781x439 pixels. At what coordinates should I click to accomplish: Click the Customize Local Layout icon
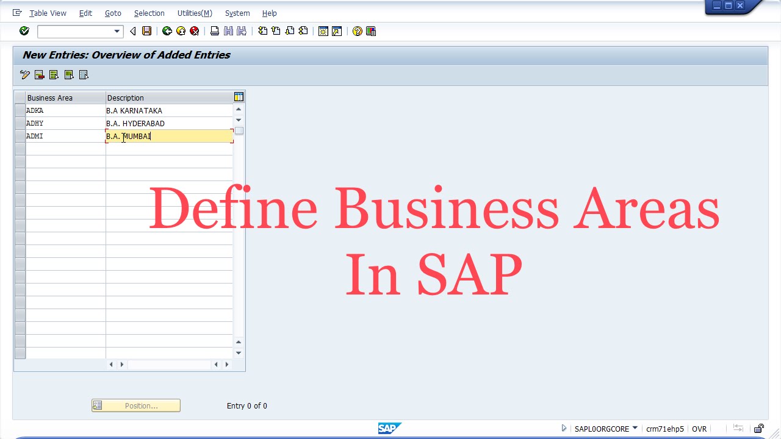(x=371, y=31)
